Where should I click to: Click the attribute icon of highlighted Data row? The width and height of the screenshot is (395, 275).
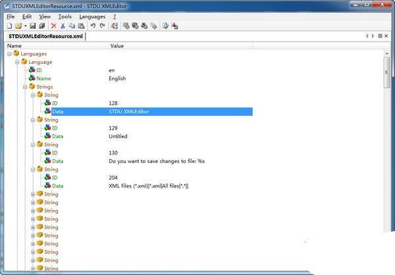point(47,111)
